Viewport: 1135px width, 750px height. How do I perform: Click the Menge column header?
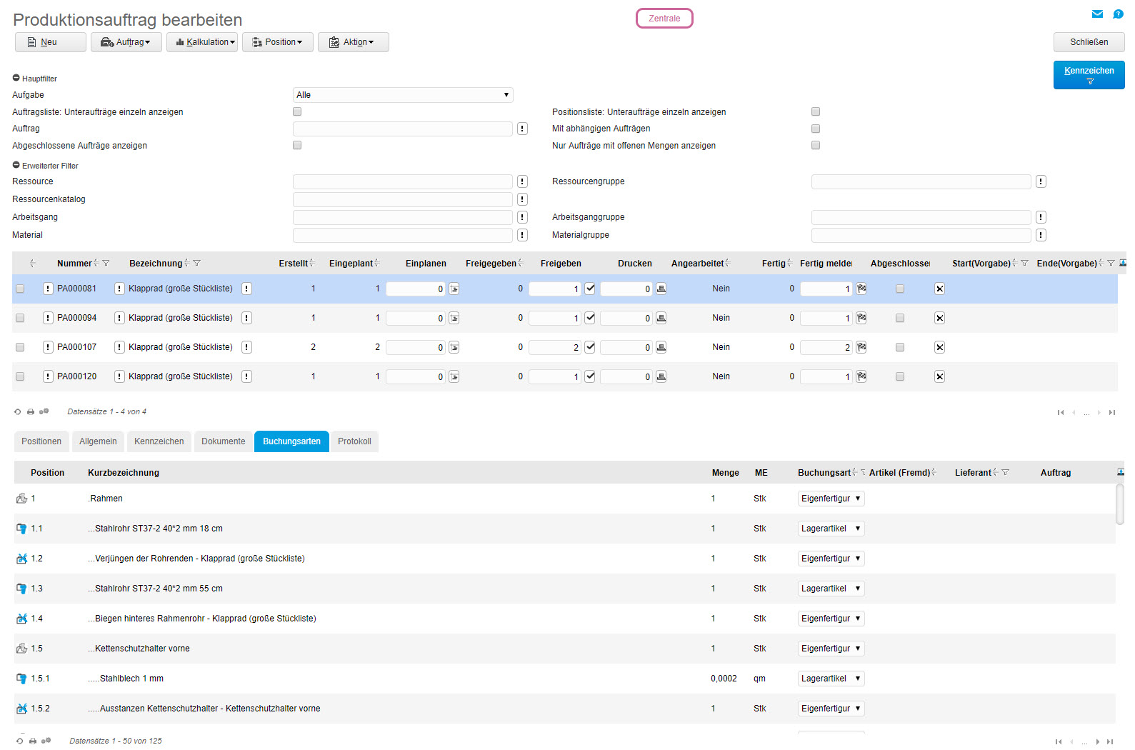click(x=725, y=473)
